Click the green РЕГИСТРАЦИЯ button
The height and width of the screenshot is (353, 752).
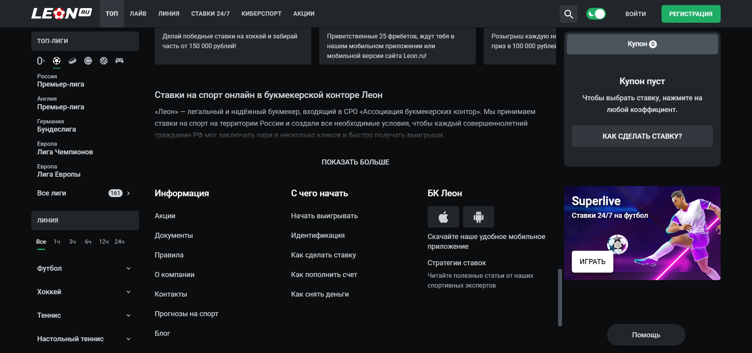coord(691,14)
